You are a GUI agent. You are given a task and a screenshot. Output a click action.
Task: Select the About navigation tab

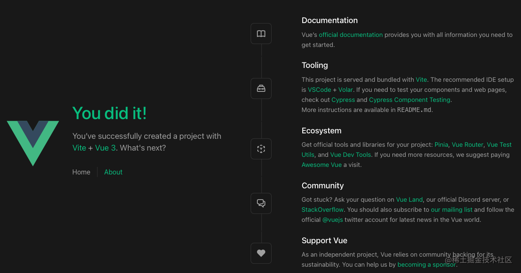tap(113, 172)
